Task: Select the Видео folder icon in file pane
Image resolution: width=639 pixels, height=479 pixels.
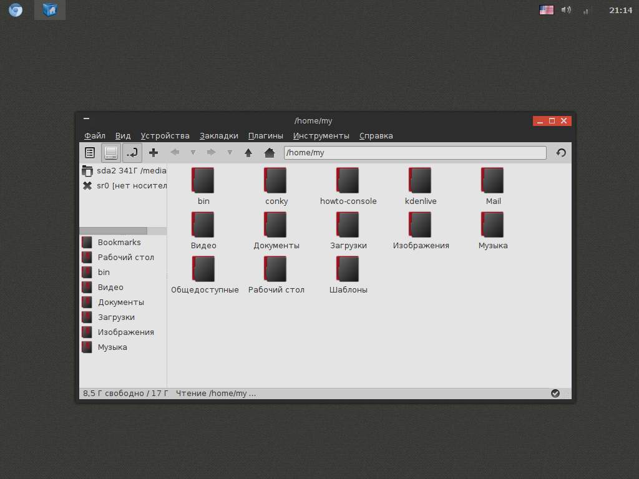Action: (x=203, y=225)
